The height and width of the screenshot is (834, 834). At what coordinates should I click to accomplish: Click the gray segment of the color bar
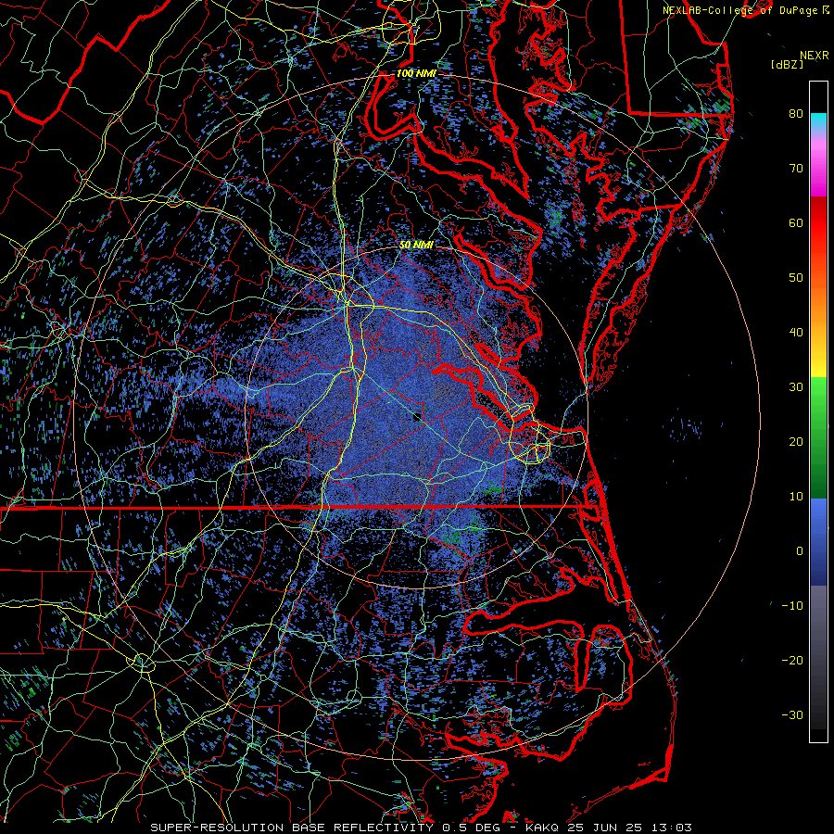(x=818, y=657)
